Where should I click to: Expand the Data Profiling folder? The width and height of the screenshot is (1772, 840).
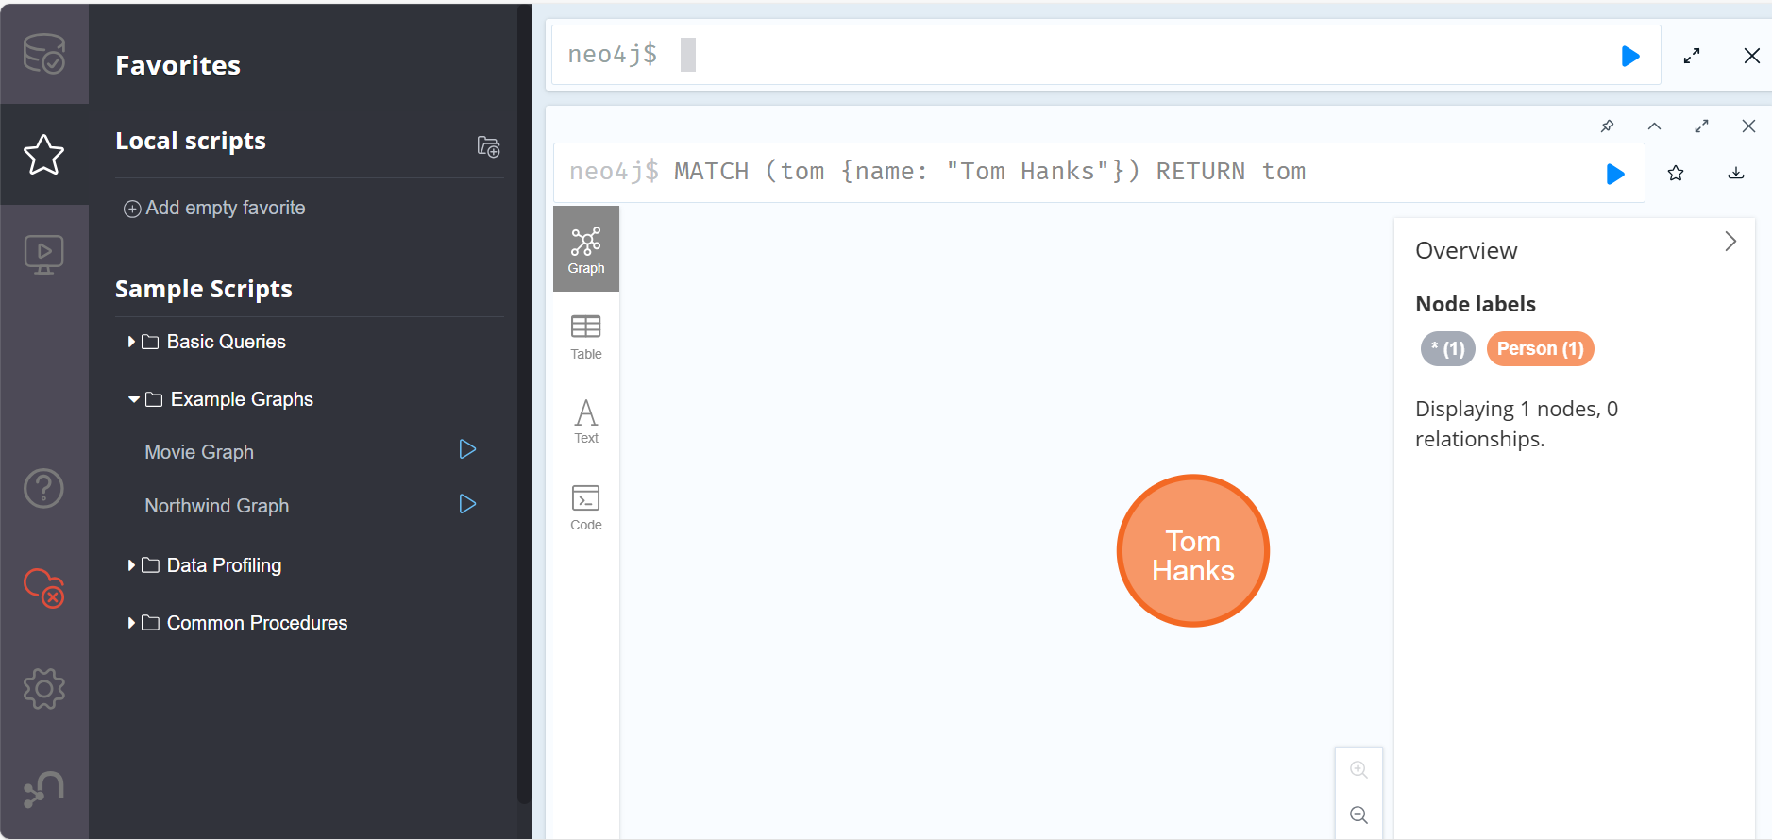[x=205, y=565]
